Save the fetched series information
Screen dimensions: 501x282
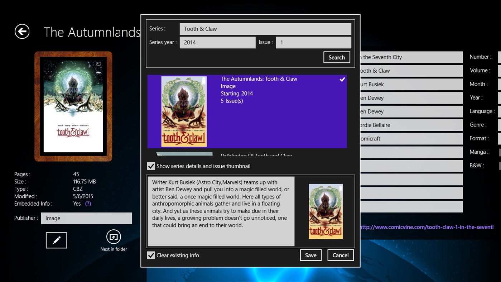(310, 255)
